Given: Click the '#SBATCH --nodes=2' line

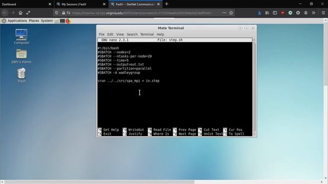Looking at the screenshot, I should [x=114, y=52].
